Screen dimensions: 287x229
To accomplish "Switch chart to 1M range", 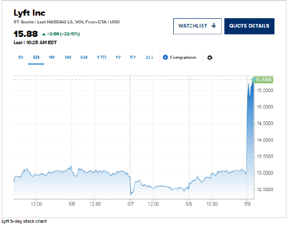I will (x=52, y=58).
